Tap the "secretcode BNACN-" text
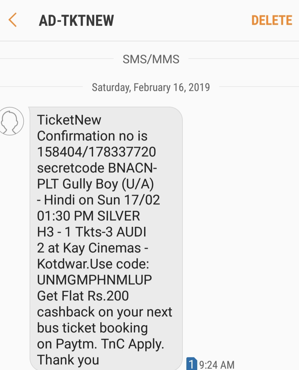The height and width of the screenshot is (370, 299). click(97, 168)
